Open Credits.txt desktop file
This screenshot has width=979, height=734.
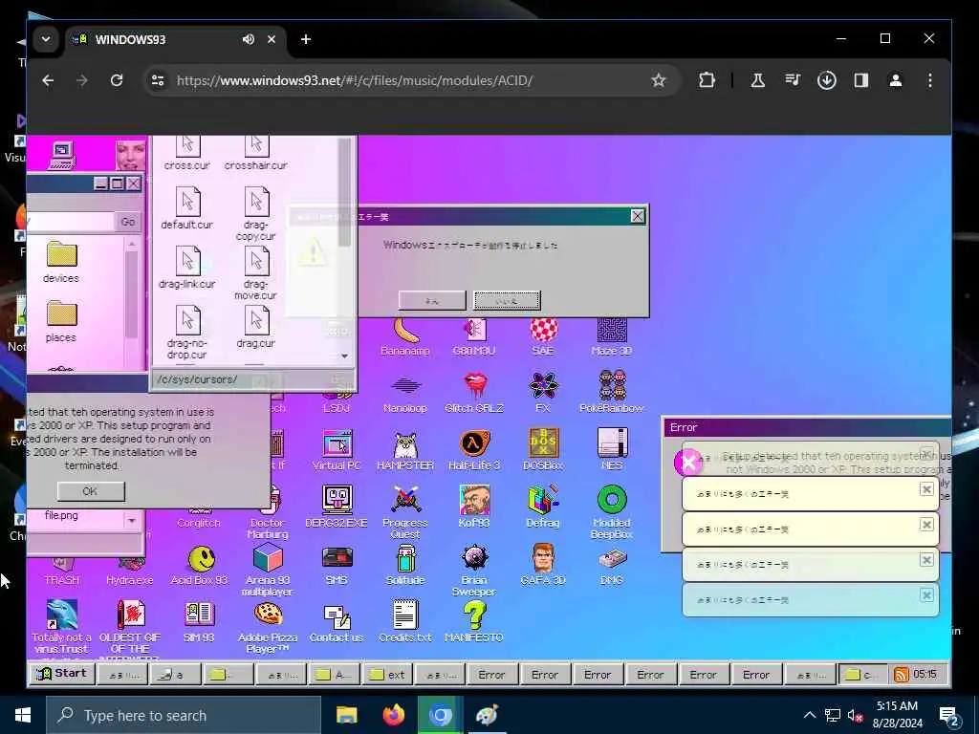click(x=405, y=621)
